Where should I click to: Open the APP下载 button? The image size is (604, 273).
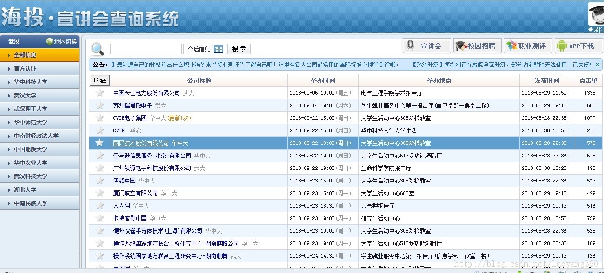579,45
